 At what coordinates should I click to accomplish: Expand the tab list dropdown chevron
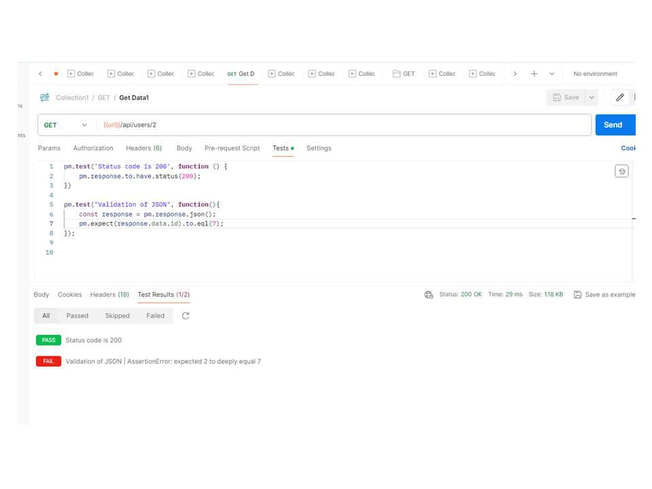551,73
